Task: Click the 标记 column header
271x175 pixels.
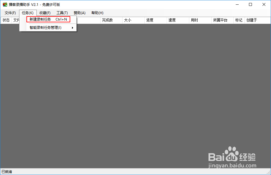Action: point(239,20)
